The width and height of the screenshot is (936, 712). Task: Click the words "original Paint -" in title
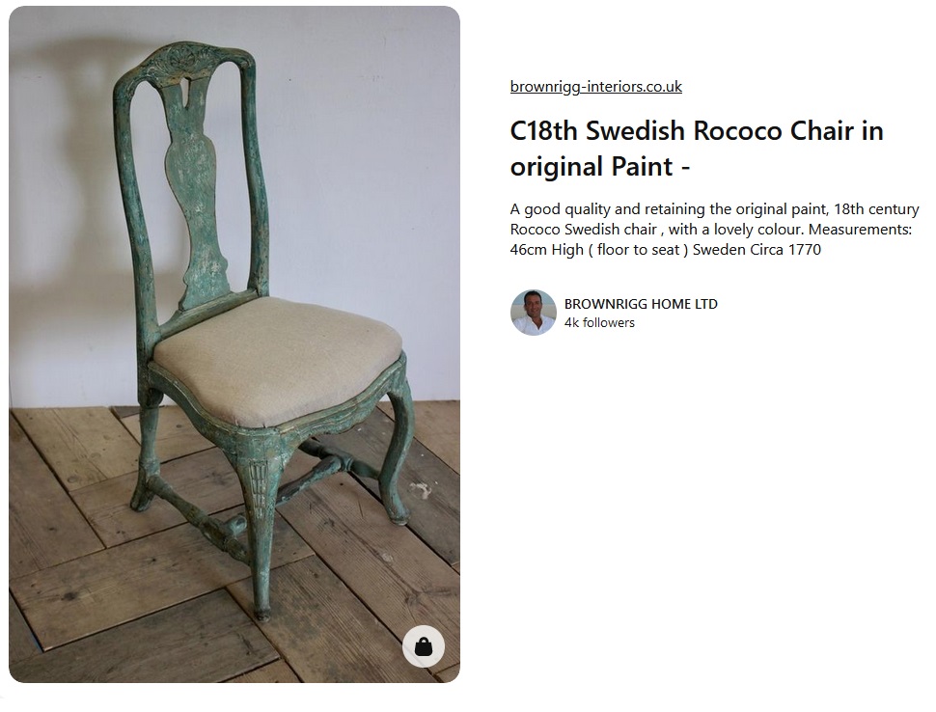tap(600, 166)
